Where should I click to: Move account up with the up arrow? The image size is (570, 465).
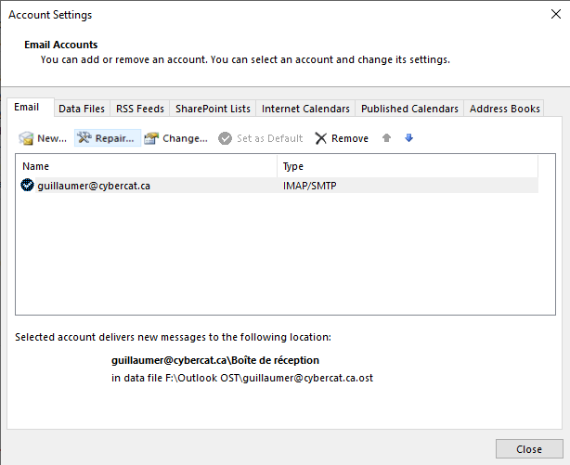(x=386, y=138)
